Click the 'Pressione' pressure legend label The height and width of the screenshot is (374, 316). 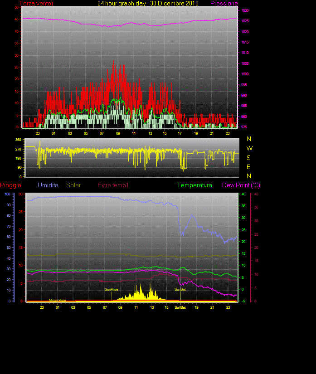click(224, 4)
